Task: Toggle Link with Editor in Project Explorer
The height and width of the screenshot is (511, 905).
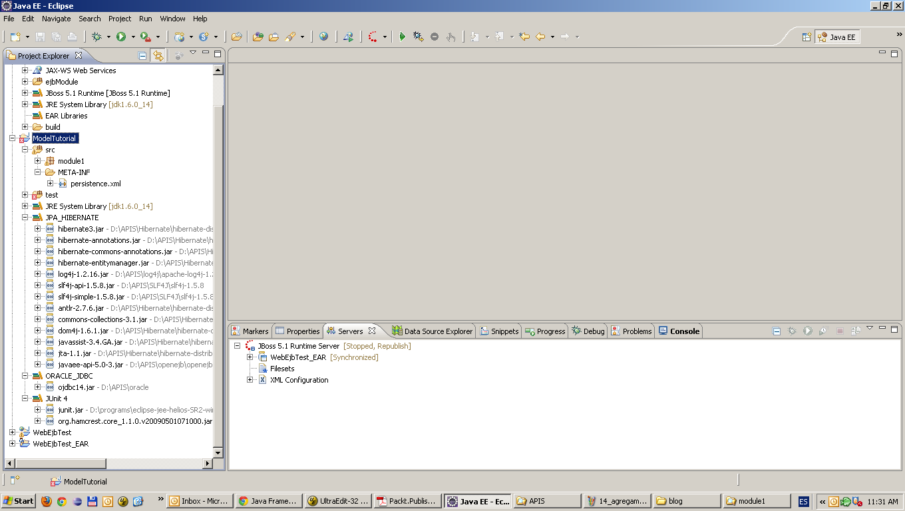Action: click(x=157, y=55)
